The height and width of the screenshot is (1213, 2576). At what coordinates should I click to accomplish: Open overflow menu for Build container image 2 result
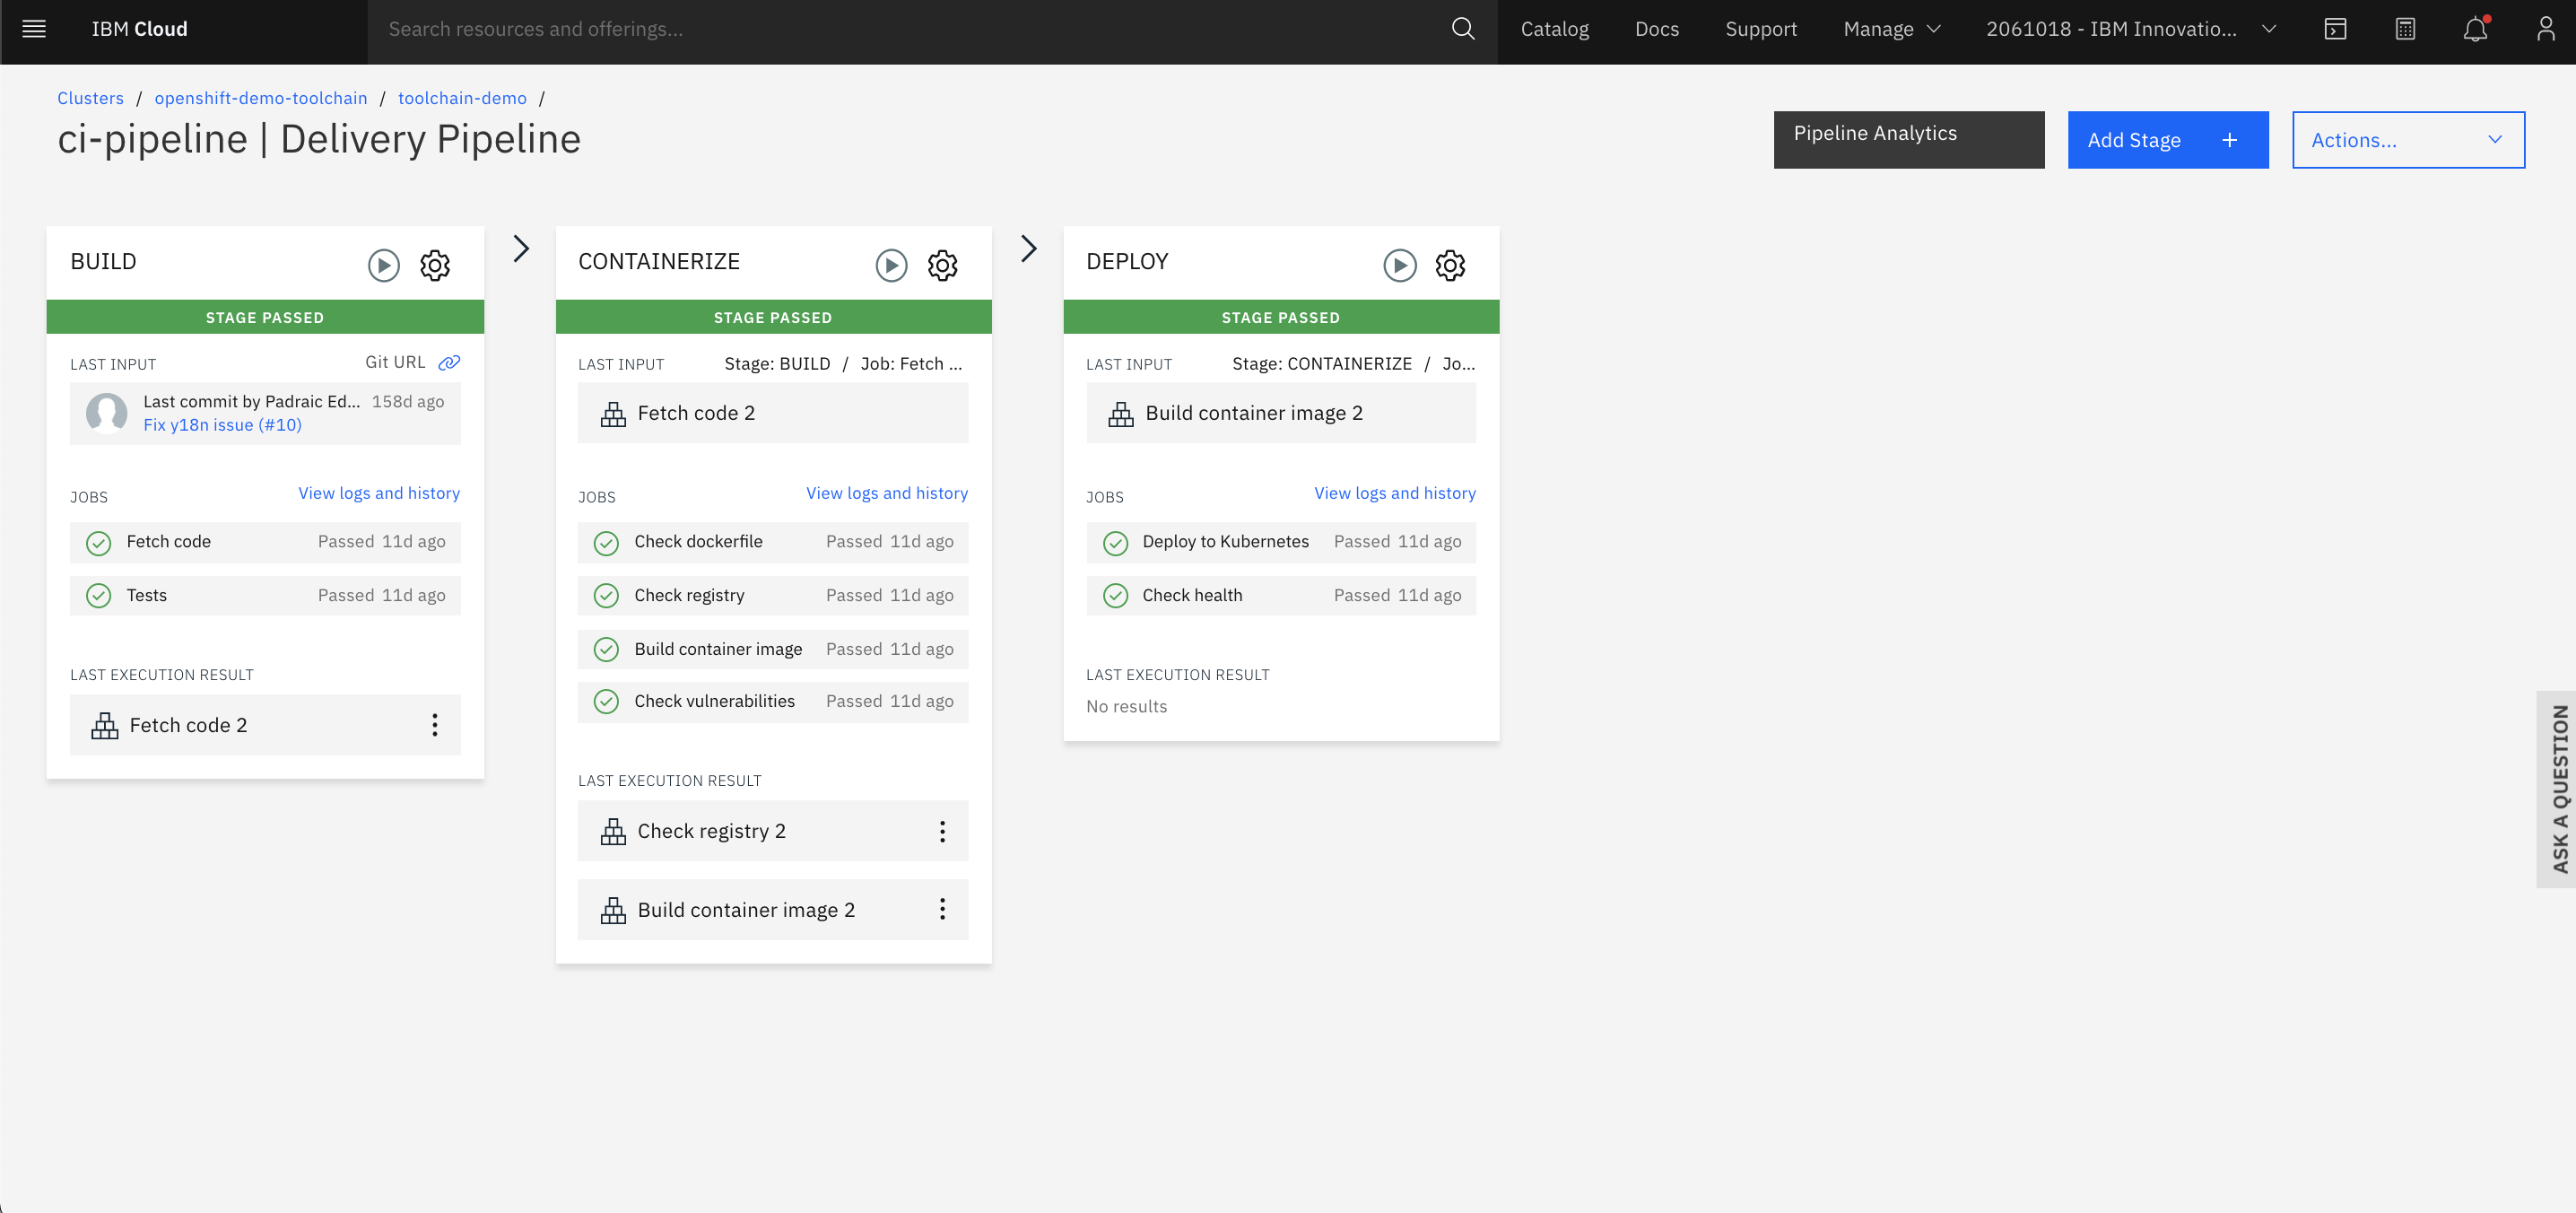point(942,909)
